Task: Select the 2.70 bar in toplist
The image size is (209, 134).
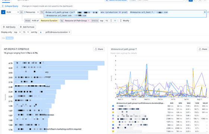Action: coord(39,82)
